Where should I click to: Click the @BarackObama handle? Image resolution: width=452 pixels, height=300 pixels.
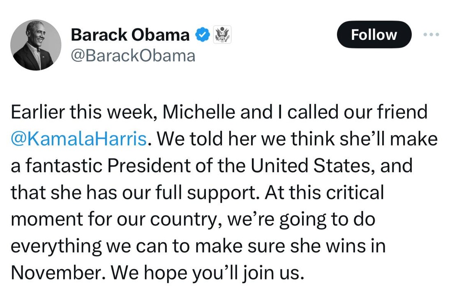[133, 55]
